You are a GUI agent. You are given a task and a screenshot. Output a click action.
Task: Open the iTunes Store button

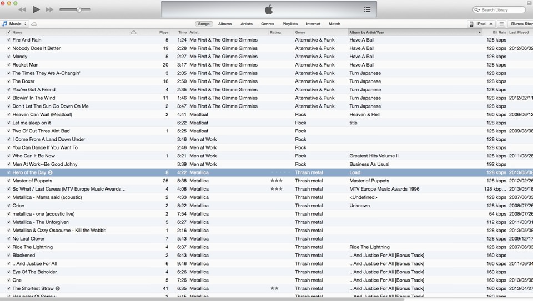(520, 24)
